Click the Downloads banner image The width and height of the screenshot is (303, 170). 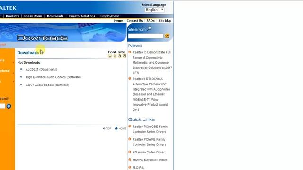coord(63,32)
